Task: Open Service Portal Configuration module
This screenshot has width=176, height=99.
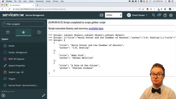Action: point(23,86)
